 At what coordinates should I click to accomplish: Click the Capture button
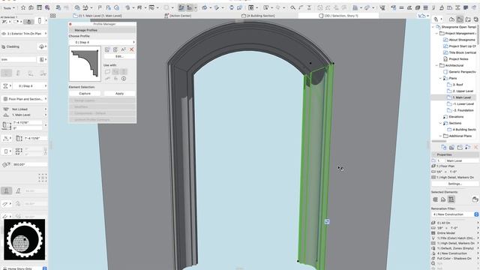click(85, 93)
